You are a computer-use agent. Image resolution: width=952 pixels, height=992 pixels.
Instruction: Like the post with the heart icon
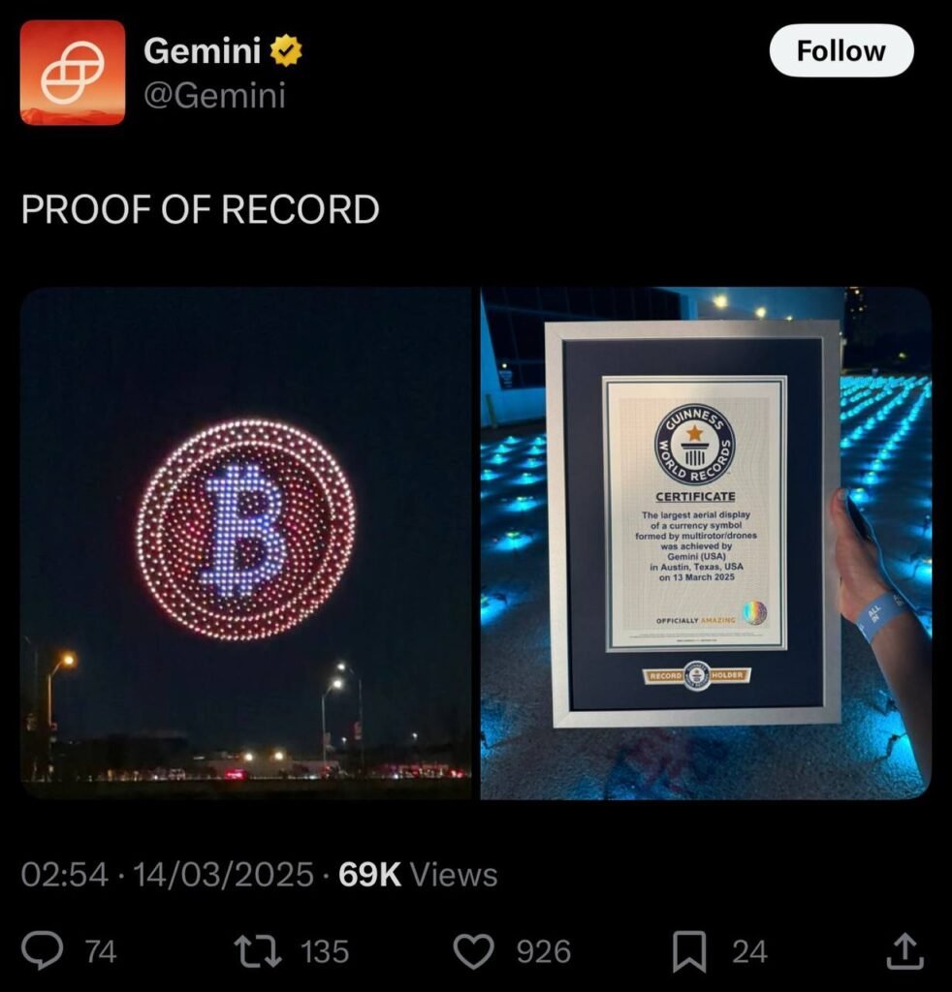[473, 951]
